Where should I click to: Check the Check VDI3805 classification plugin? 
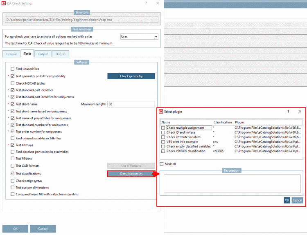tap(163, 151)
